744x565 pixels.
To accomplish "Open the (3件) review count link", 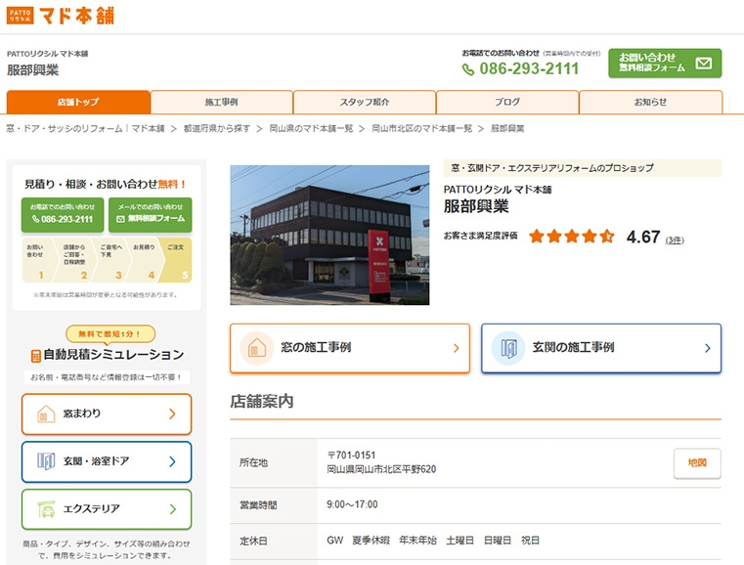I will tap(675, 239).
